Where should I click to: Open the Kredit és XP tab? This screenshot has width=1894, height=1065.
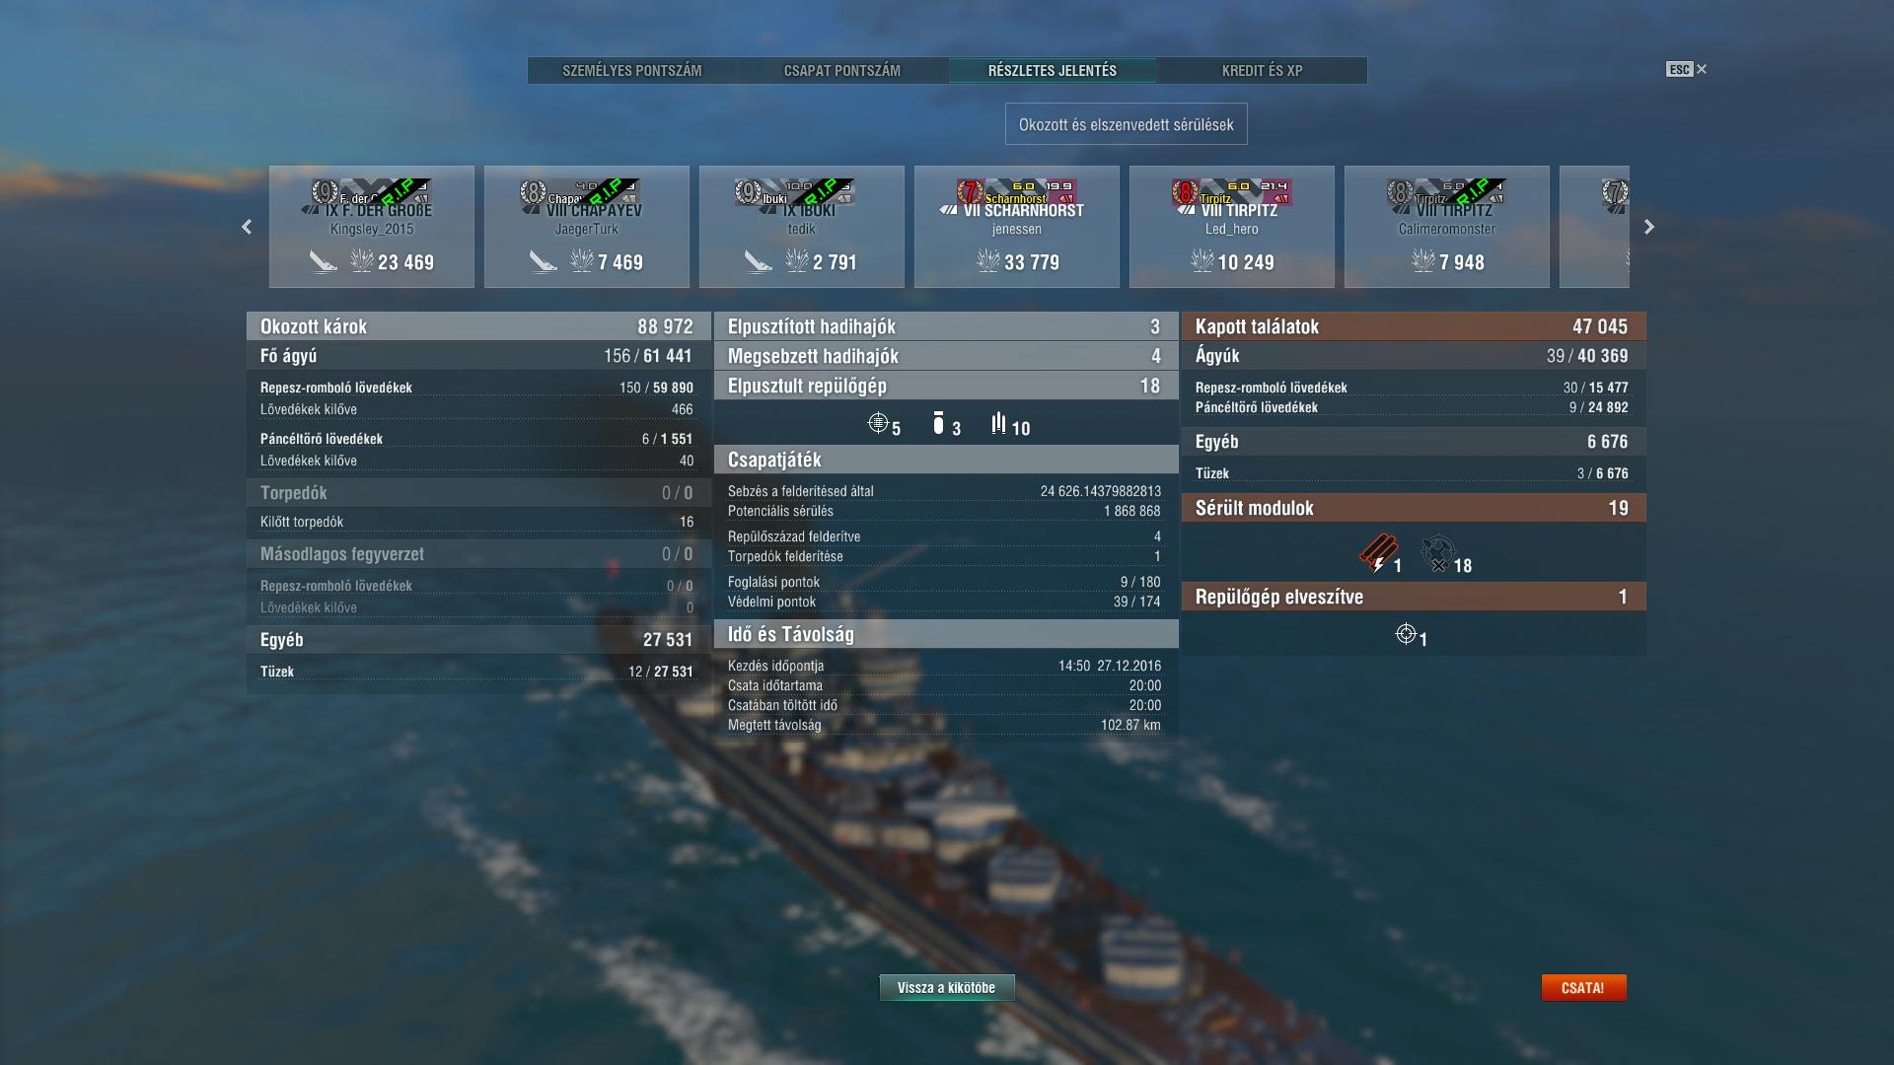tap(1262, 70)
